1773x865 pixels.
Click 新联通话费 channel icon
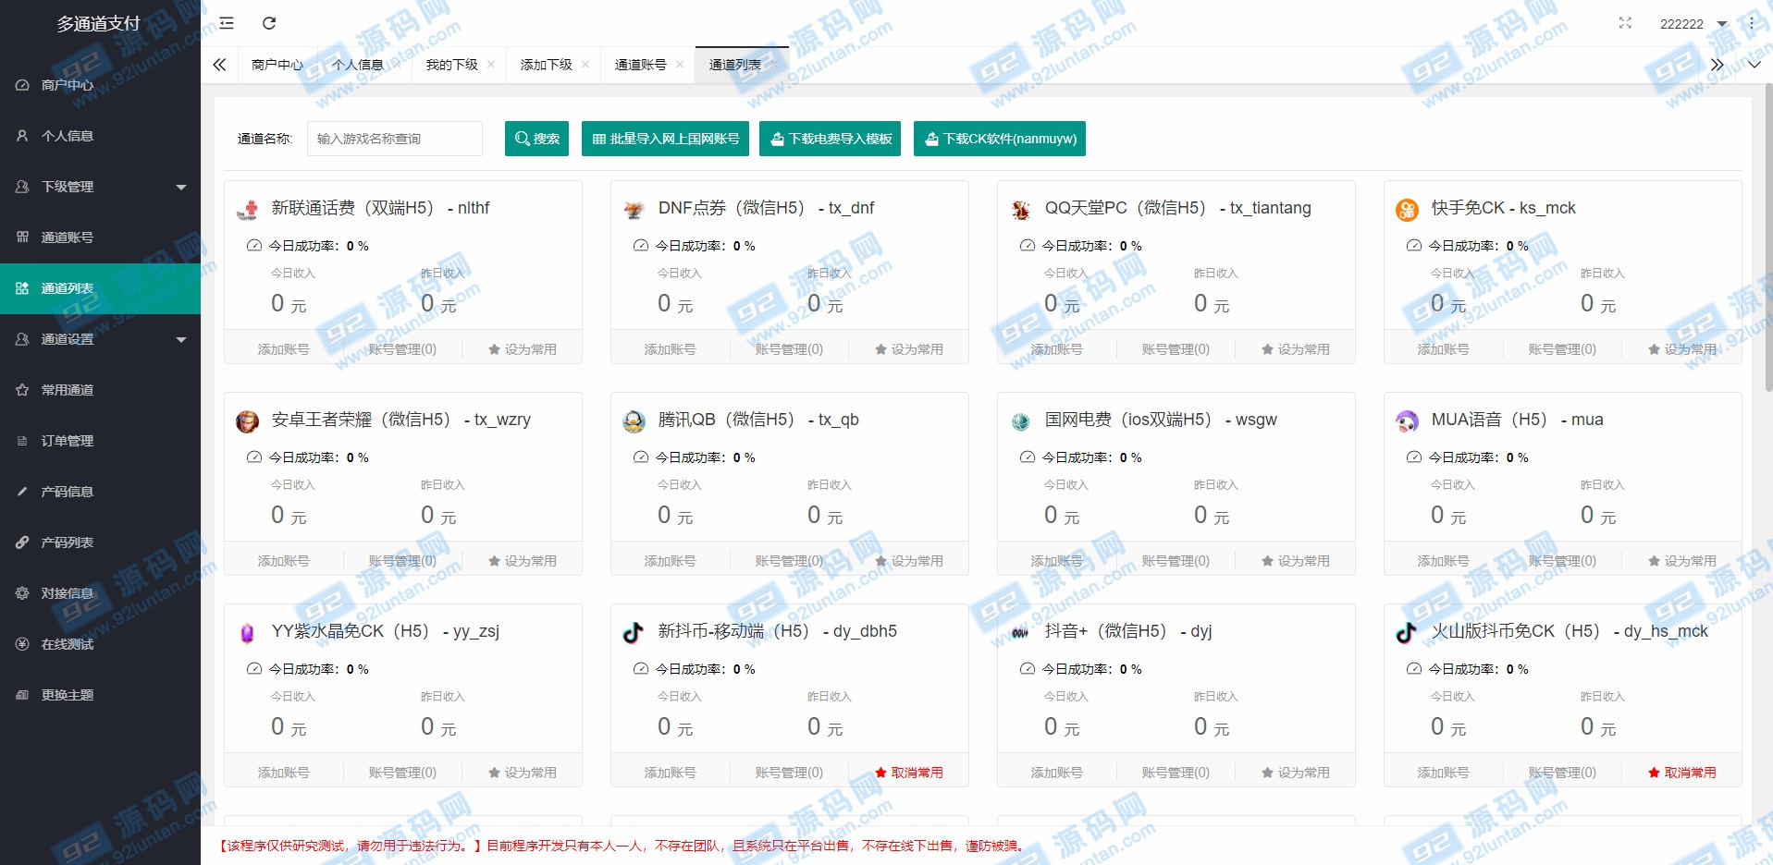click(x=247, y=210)
